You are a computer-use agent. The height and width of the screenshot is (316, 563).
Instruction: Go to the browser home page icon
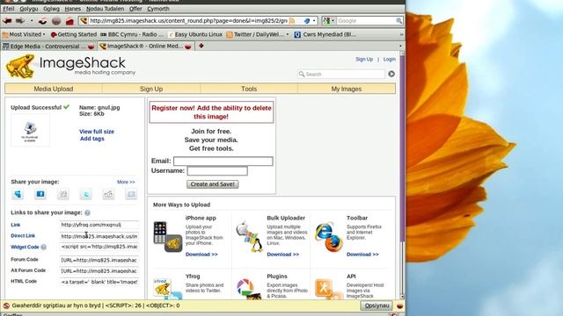click(x=69, y=21)
